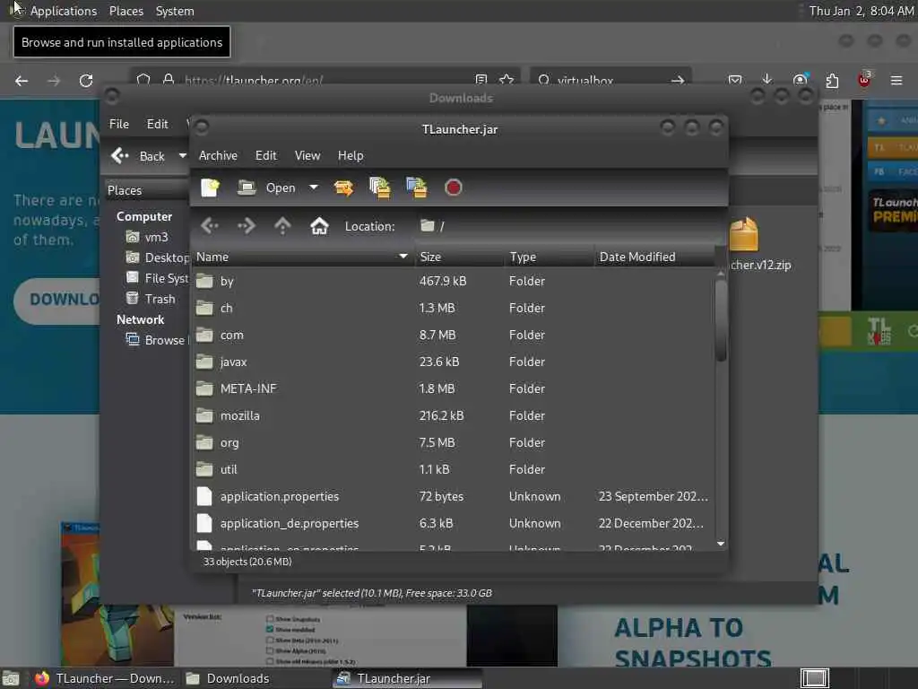This screenshot has width=918, height=689.
Task: Bookmark page with star icon in Firefox
Action: click(x=507, y=80)
